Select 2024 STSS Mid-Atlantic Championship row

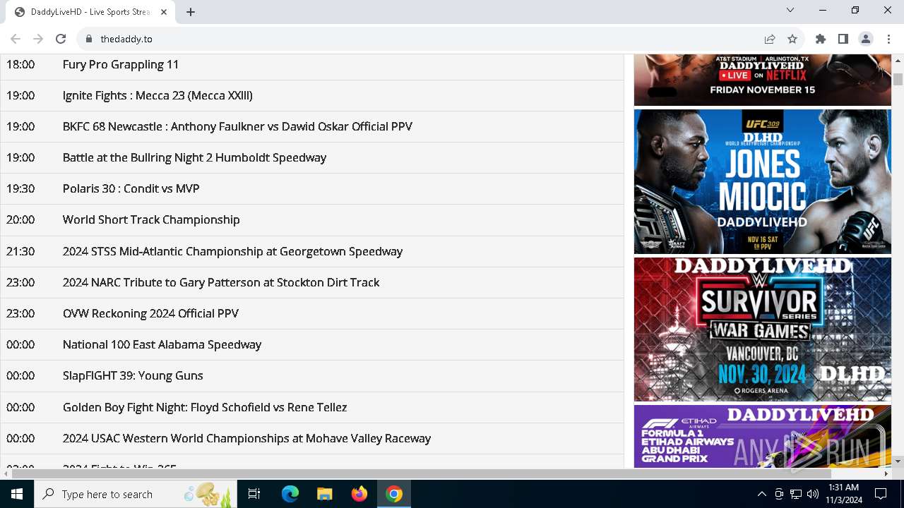pyautogui.click(x=311, y=251)
